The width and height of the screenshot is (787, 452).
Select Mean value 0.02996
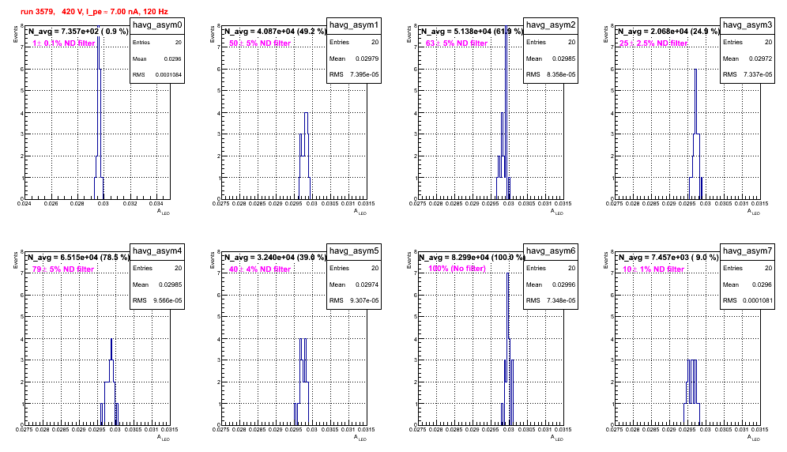click(564, 284)
